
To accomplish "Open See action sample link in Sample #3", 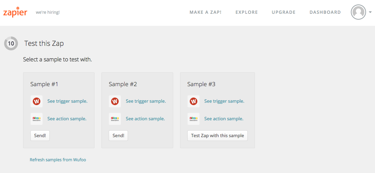I will (224, 119).
